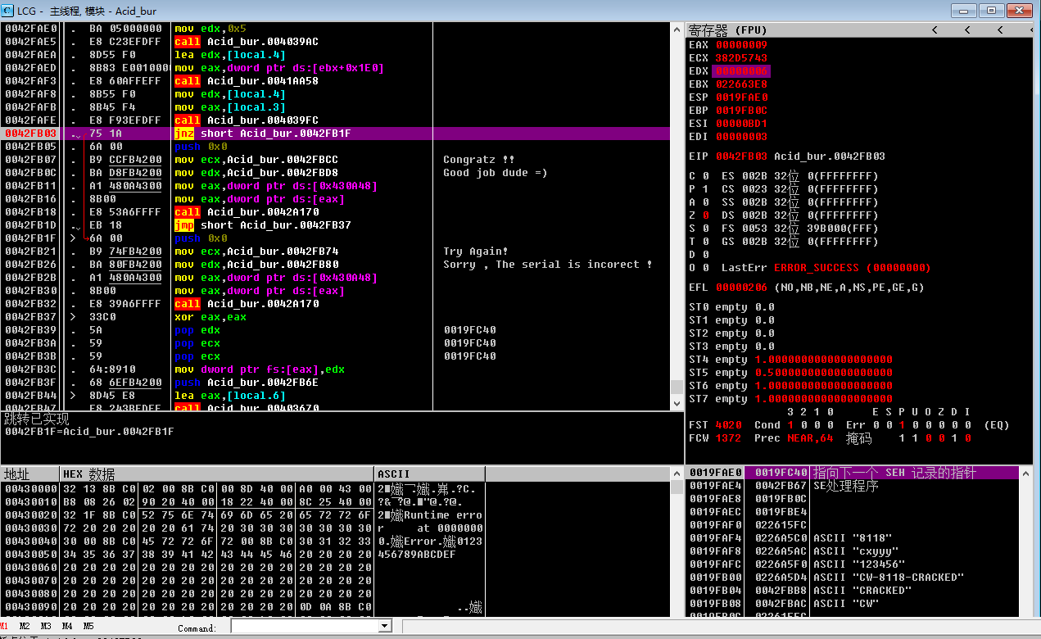Maximize the LCG debugger window

(x=992, y=10)
